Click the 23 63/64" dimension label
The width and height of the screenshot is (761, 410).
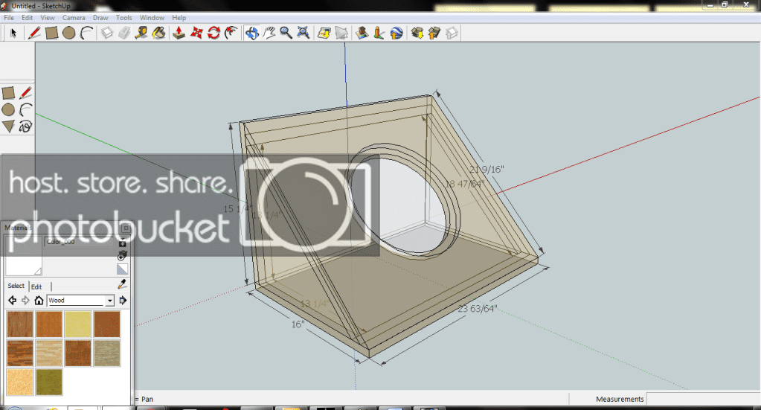(x=478, y=309)
